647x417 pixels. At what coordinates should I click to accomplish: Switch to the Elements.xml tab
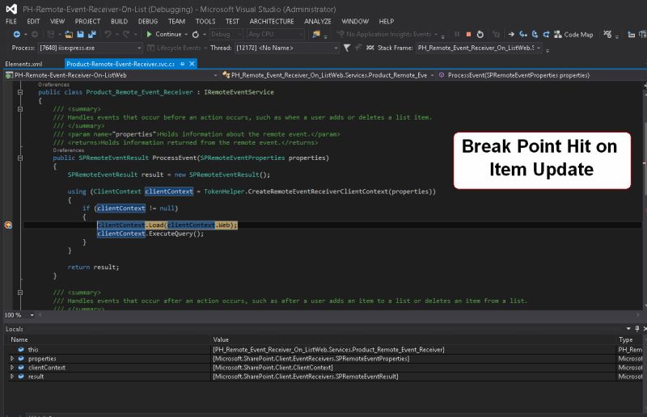[23, 64]
